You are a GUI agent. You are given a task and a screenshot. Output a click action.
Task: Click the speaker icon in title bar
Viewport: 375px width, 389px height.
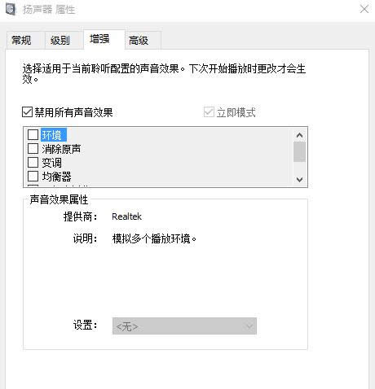click(x=11, y=10)
